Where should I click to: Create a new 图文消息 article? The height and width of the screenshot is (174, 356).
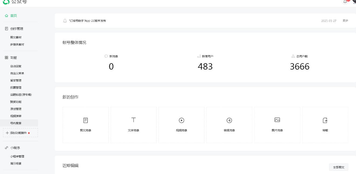pos(86,125)
